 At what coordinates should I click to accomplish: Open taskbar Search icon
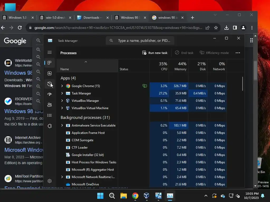112,196
